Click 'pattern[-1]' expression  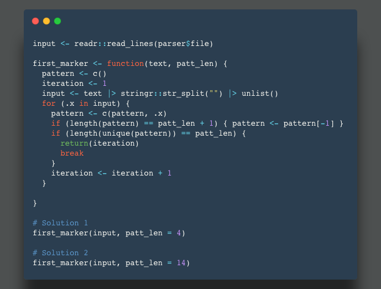[x=309, y=123]
